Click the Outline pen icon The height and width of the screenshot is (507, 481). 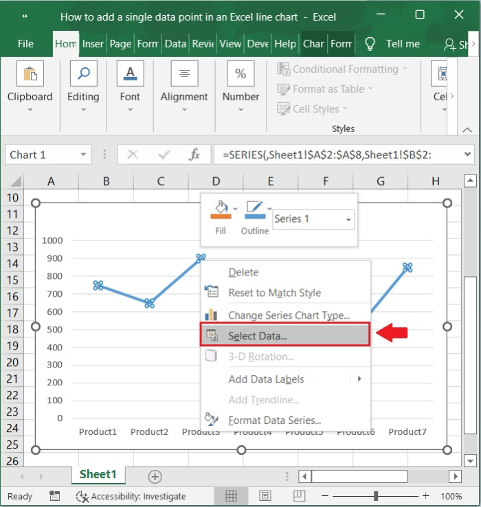coord(255,210)
